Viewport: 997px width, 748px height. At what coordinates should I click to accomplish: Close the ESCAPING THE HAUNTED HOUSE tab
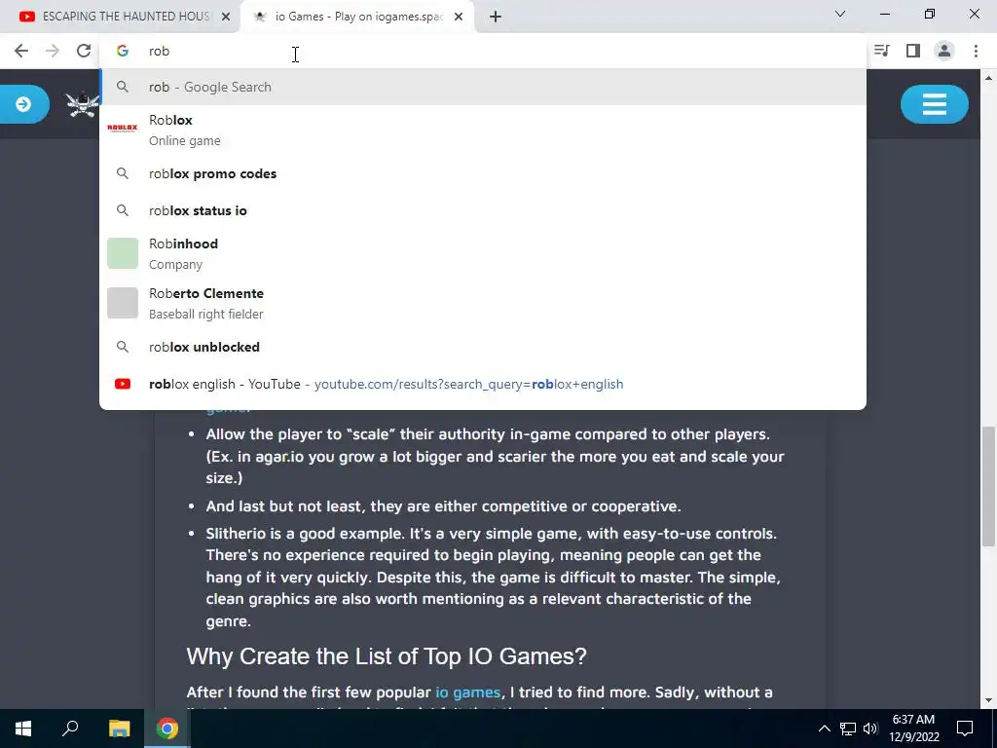coord(226,18)
